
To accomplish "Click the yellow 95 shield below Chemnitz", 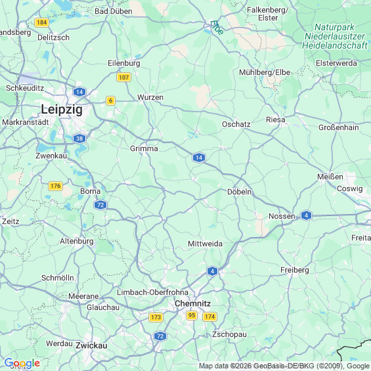I will point(192,315).
